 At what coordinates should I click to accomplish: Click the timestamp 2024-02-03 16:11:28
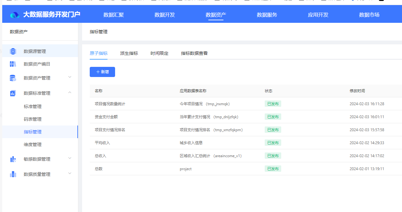367,104
